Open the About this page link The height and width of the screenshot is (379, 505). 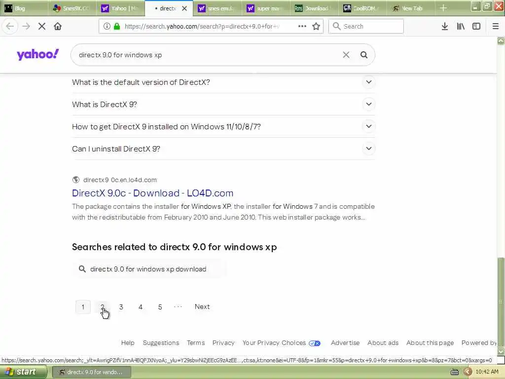(x=430, y=343)
